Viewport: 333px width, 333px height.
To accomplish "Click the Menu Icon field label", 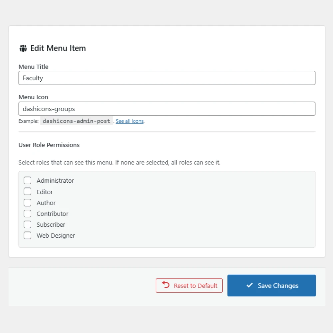I will pyautogui.click(x=33, y=97).
